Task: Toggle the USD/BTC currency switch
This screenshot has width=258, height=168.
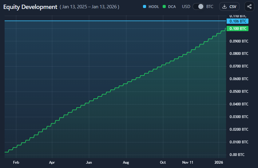Action: point(198,6)
